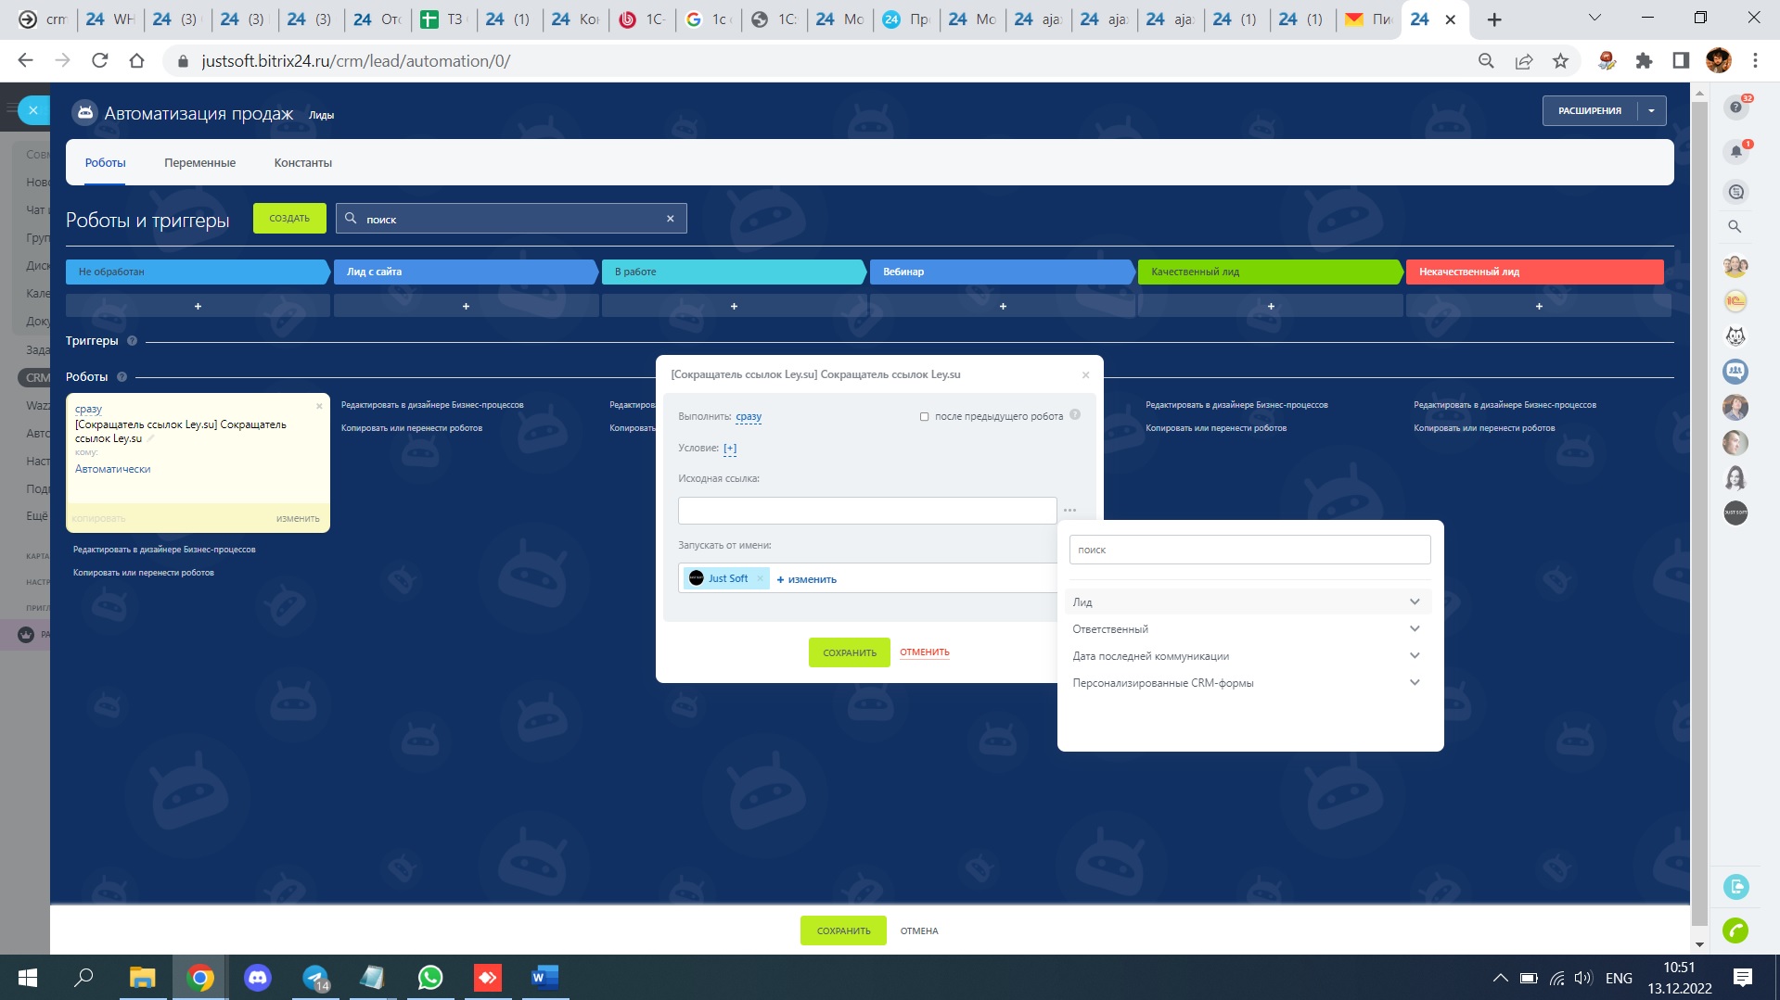Switch to the Константы tab

click(302, 163)
